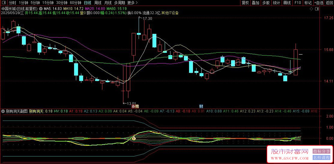The width and height of the screenshot is (334, 164).
Task: Toggle the side panel icon at top-left
Action: point(4,3)
